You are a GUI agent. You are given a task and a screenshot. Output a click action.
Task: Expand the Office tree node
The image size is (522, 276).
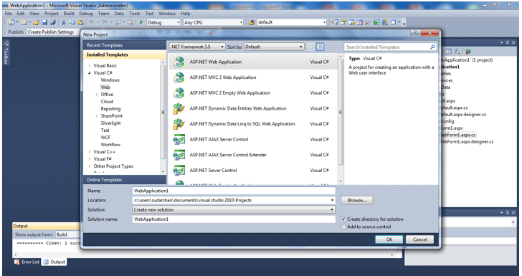[97, 94]
